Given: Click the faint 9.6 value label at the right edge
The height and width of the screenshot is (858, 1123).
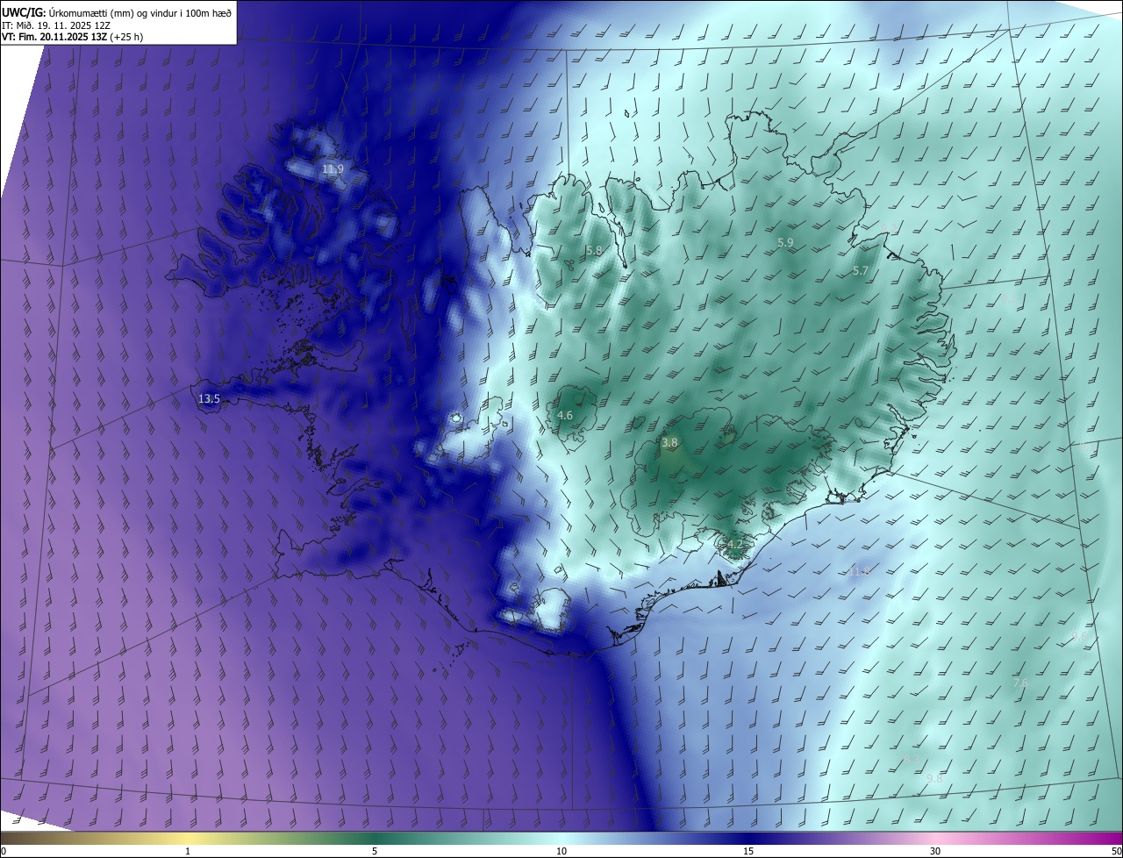Looking at the screenshot, I should pyautogui.click(x=1080, y=637).
